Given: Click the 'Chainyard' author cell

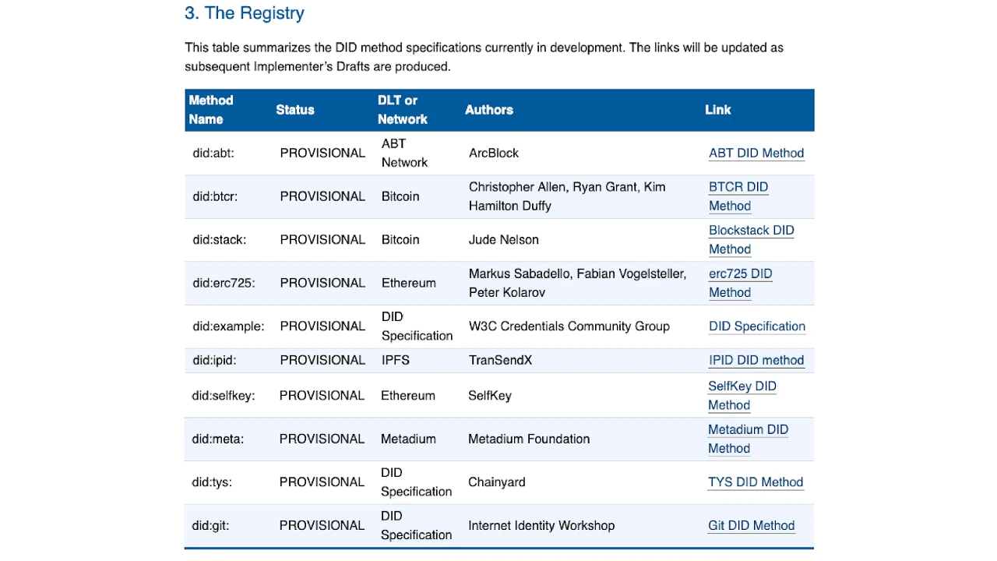Looking at the screenshot, I should (497, 482).
